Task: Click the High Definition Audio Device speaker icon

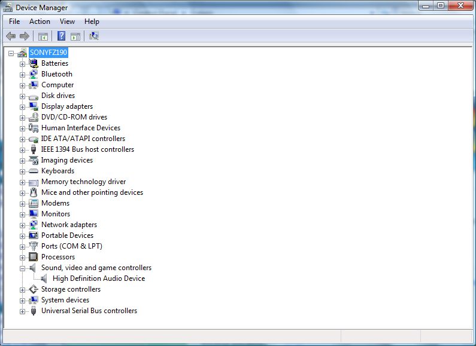Action: 44,278
